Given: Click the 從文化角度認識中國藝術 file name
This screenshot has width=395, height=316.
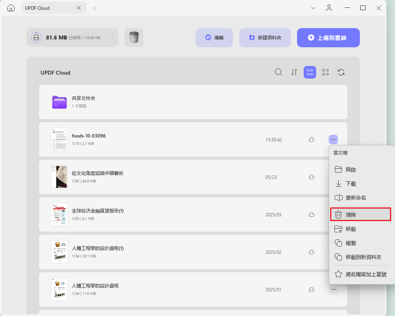Looking at the screenshot, I should 98,173.
